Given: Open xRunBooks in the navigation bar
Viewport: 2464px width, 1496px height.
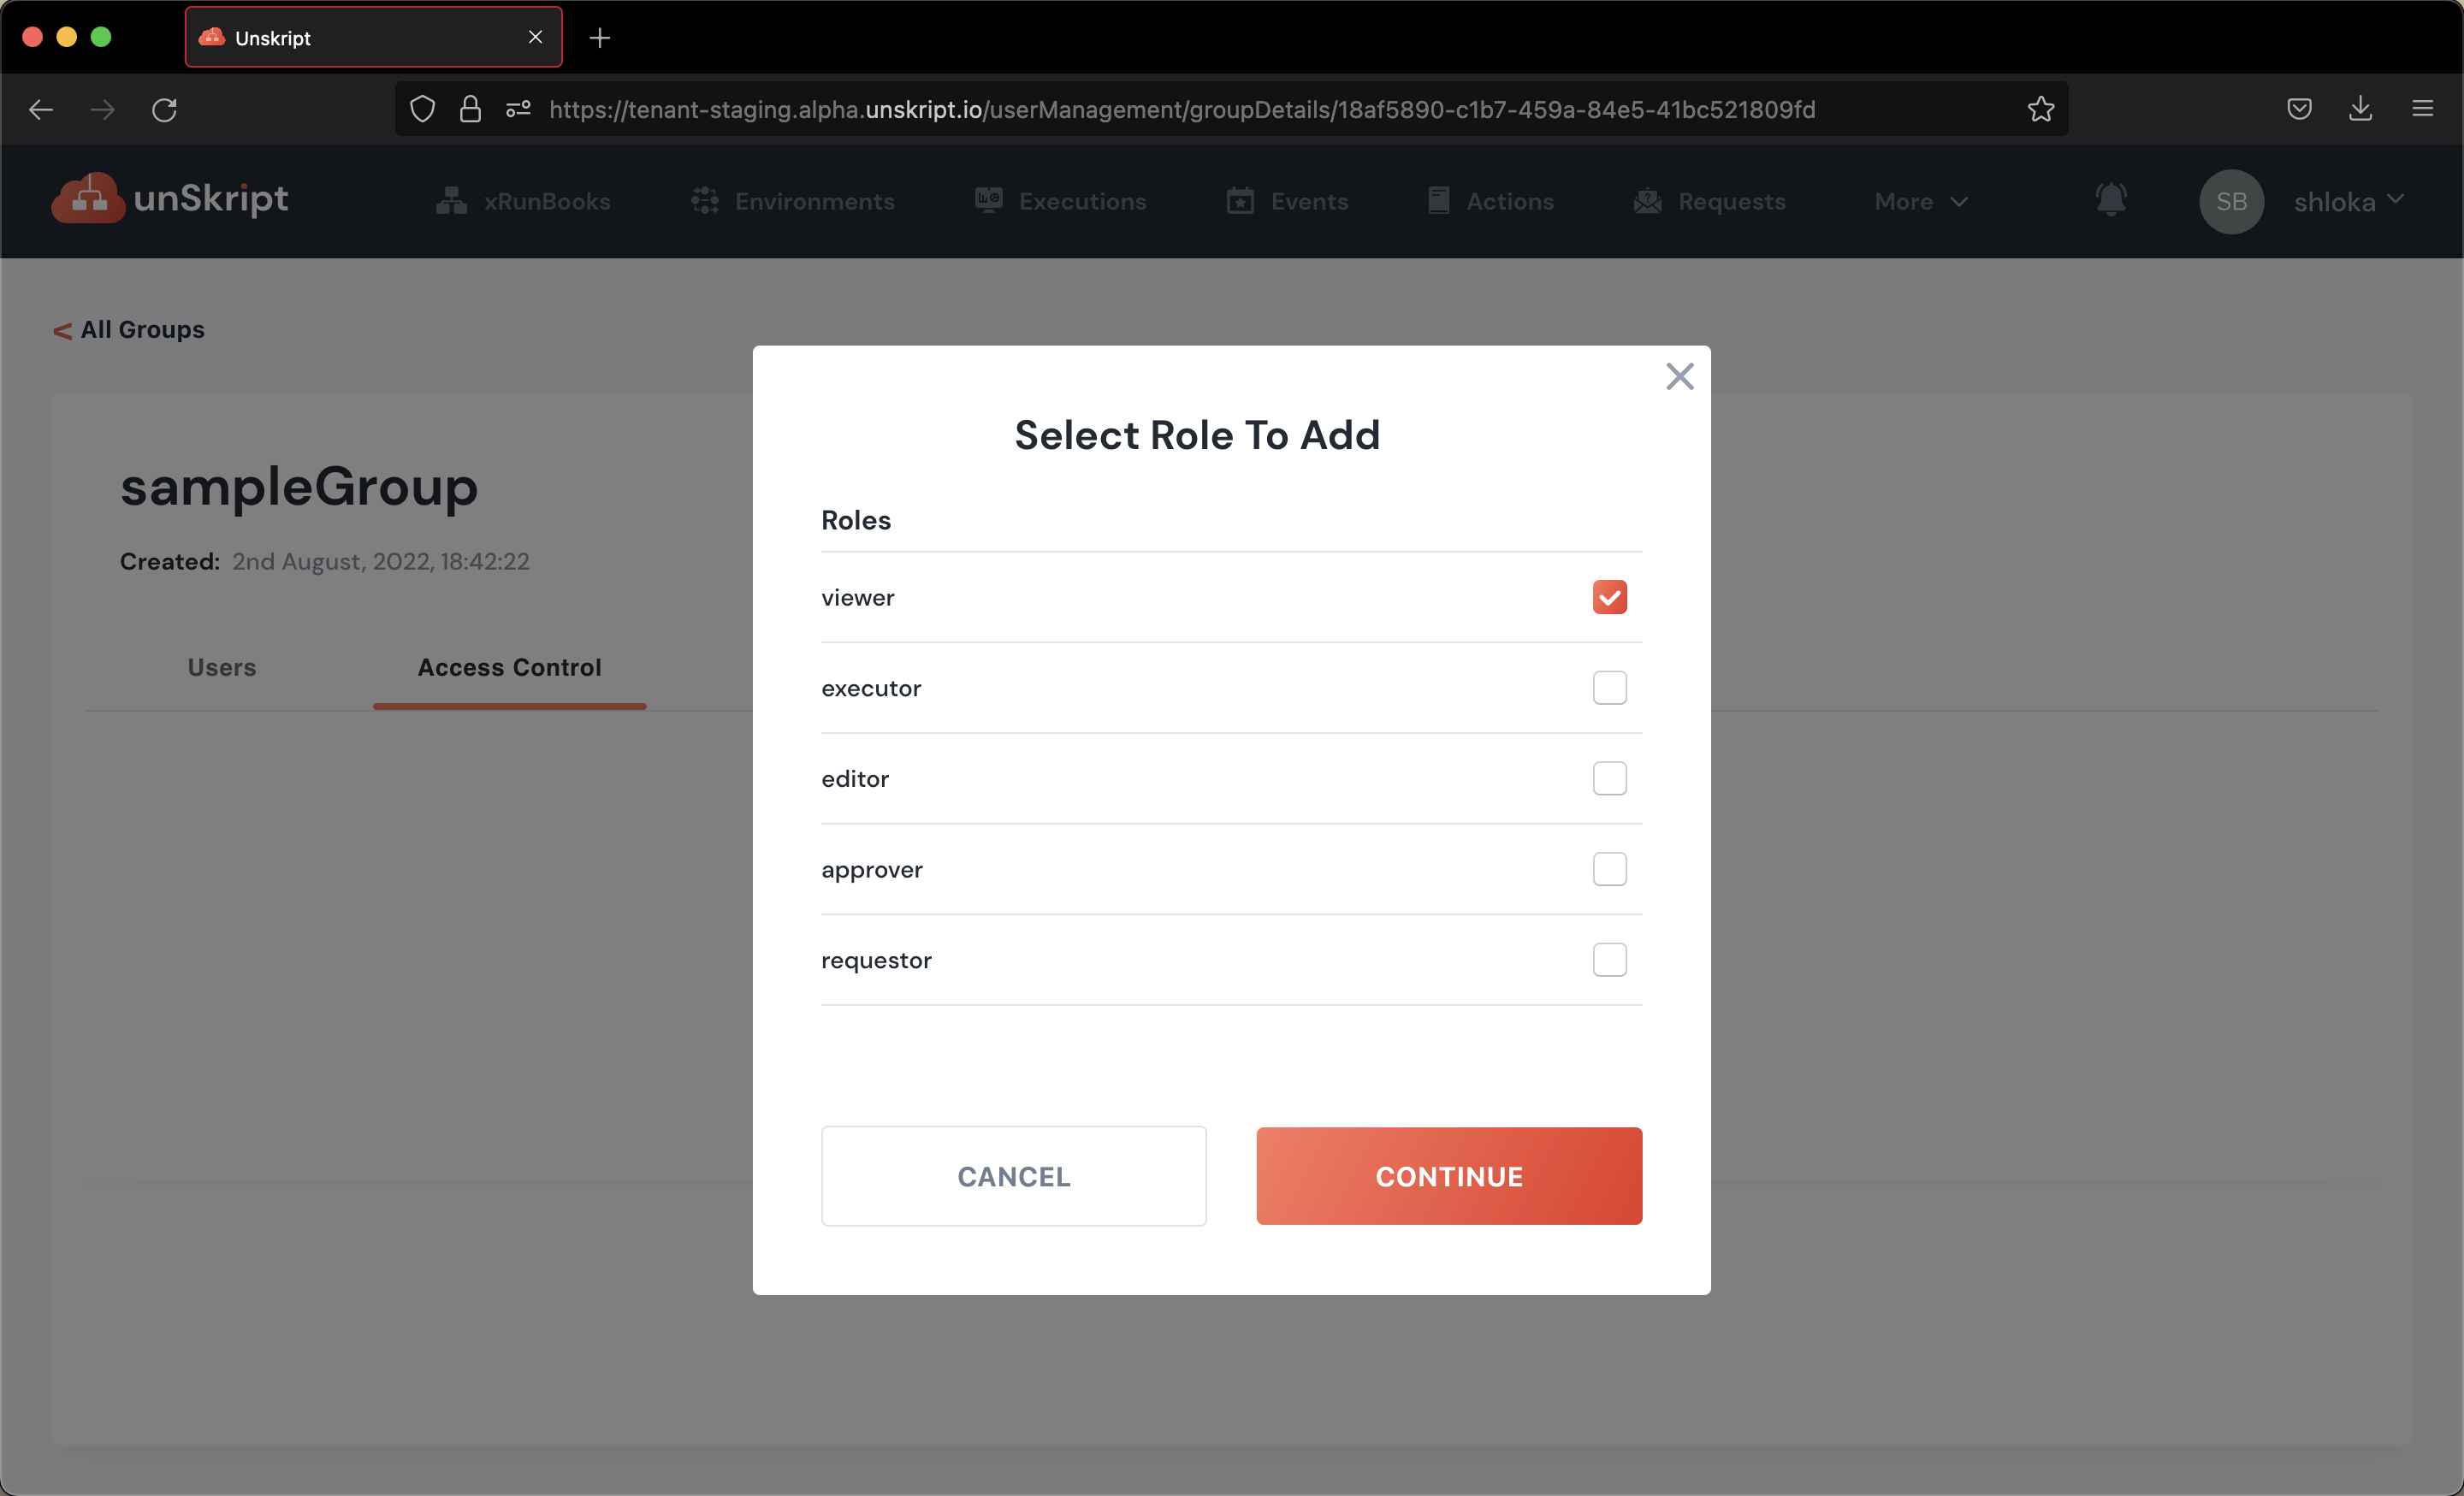Looking at the screenshot, I should pos(523,201).
